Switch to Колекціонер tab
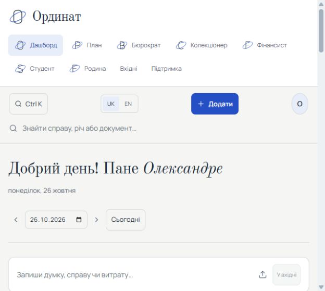 coord(202,45)
